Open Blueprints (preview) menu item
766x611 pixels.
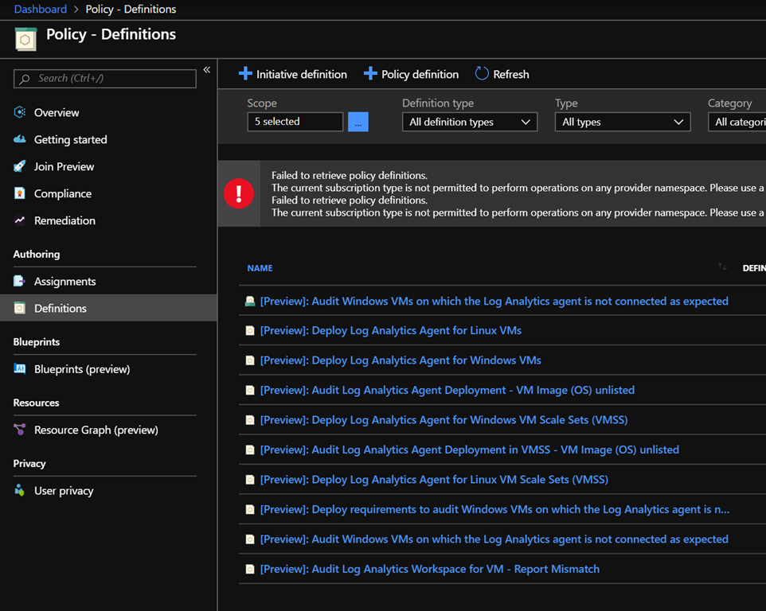pos(81,369)
